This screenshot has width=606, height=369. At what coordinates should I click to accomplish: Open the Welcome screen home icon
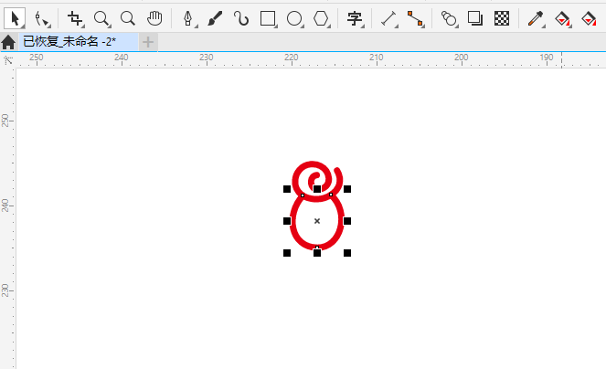8,42
